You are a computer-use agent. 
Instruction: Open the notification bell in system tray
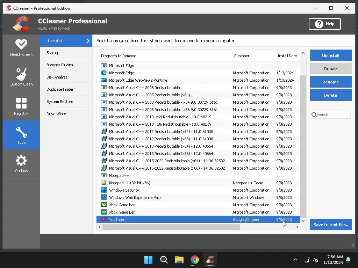pyautogui.click(x=349, y=260)
